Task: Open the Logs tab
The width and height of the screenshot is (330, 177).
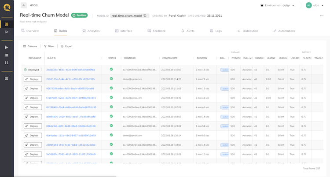Action: pyautogui.click(x=216, y=31)
